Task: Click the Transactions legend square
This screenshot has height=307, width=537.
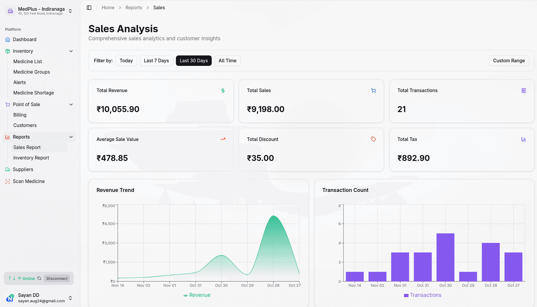Action: pos(406,295)
